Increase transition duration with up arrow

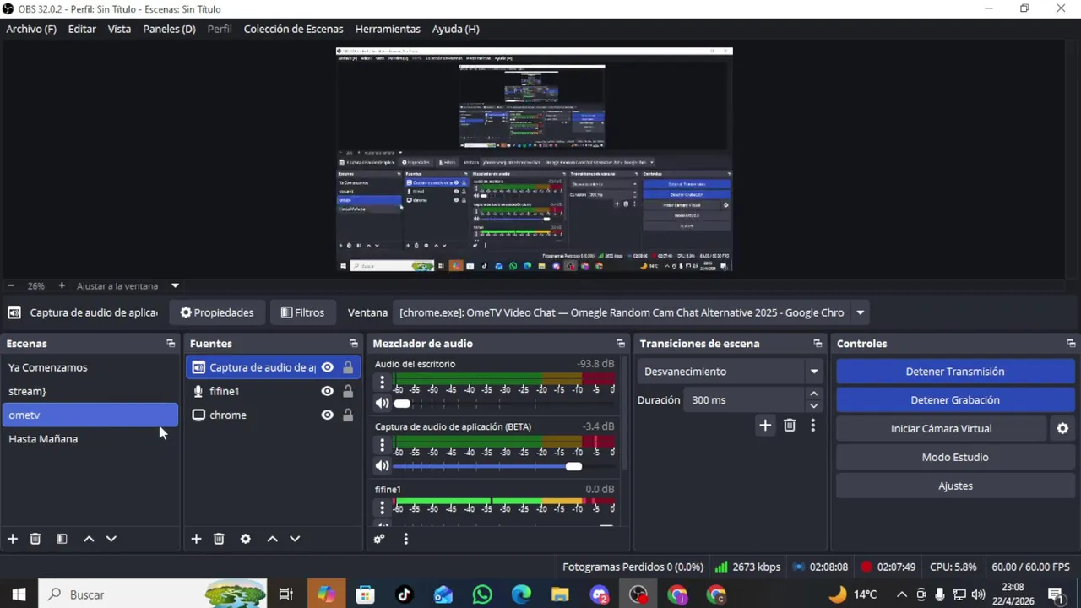coord(813,394)
